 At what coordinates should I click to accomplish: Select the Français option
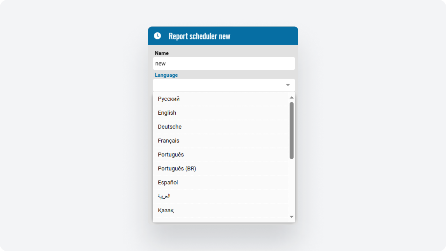pos(168,141)
